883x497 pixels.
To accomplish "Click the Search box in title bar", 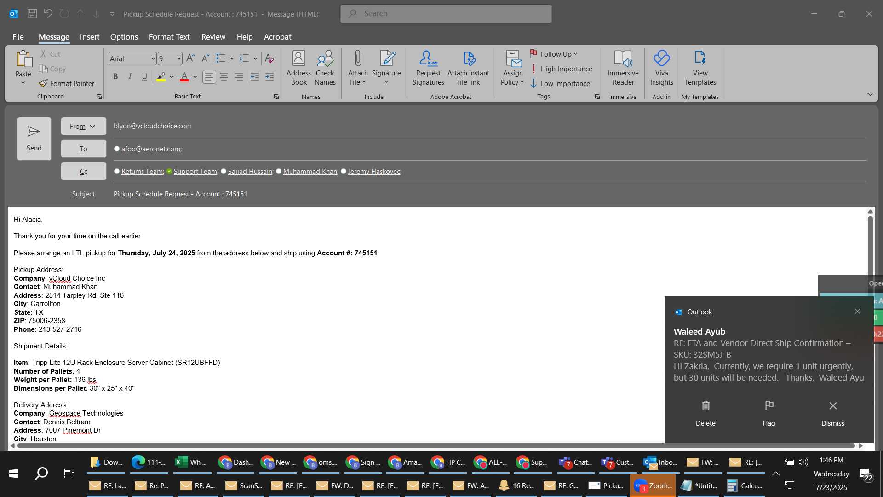I will [x=446, y=14].
